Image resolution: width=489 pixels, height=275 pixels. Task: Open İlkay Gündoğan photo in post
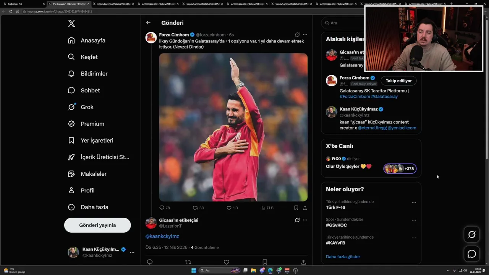233,127
